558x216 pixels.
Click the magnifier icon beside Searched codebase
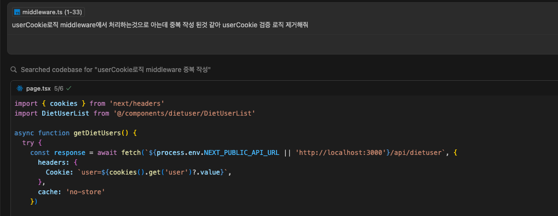coord(14,69)
